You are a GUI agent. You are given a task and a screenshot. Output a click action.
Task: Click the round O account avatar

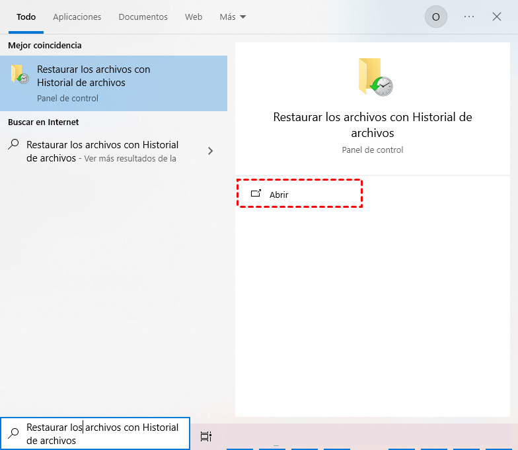click(x=436, y=17)
